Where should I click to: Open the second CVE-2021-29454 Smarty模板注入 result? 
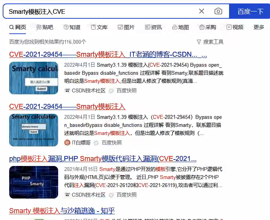(67, 107)
